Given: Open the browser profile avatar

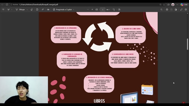Looking at the screenshot, I should pos(173,5).
